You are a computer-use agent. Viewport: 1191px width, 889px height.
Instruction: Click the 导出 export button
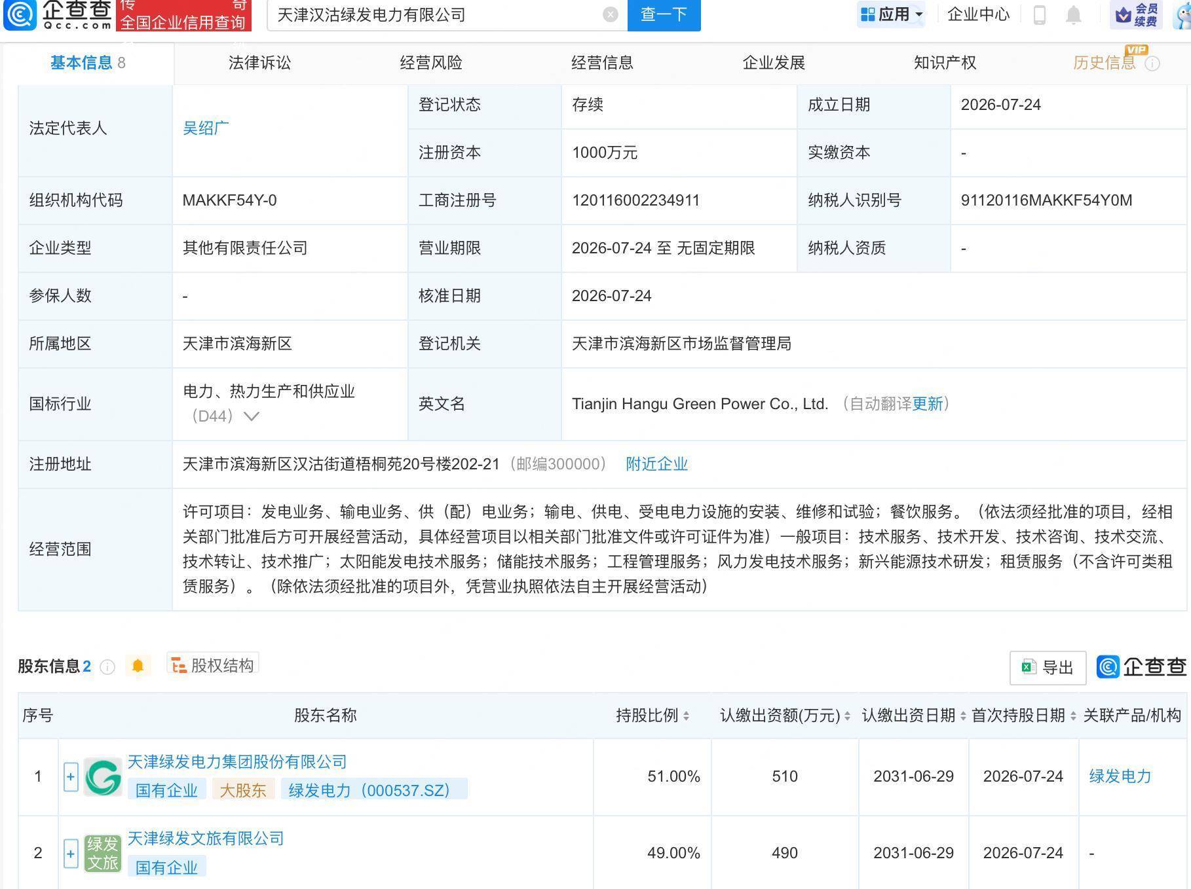(x=1048, y=668)
